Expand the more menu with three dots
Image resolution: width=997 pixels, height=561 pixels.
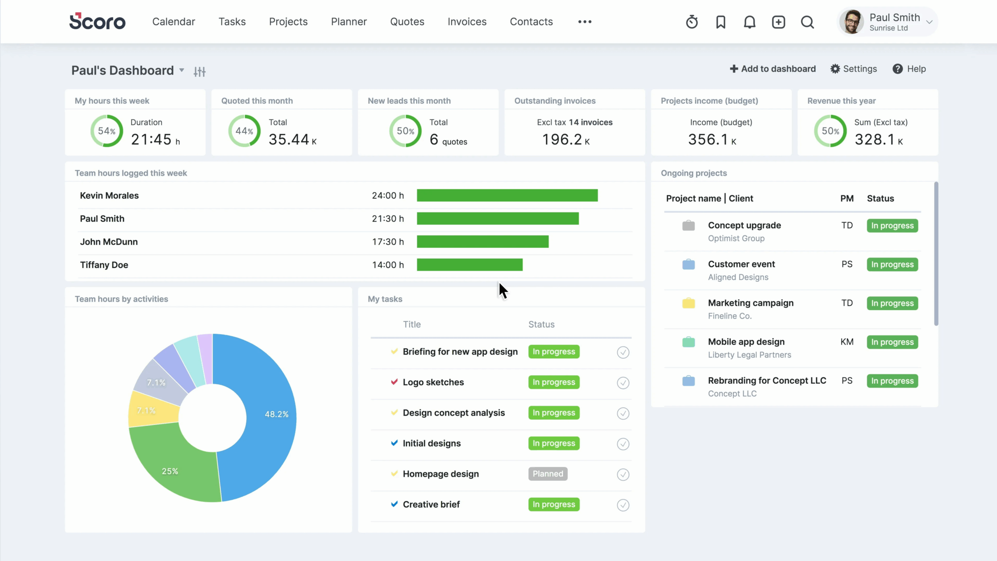coord(585,22)
